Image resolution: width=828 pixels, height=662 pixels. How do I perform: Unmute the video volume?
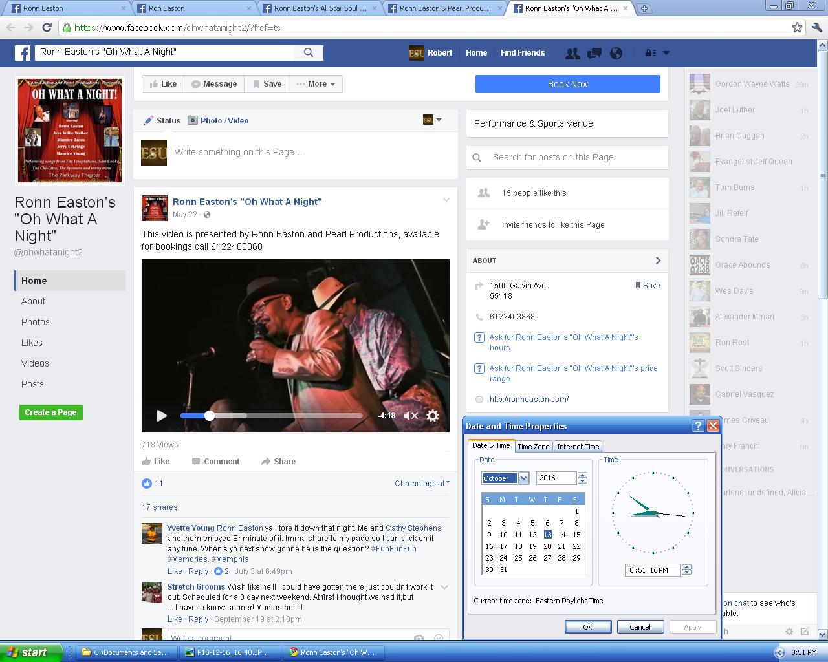coord(411,416)
